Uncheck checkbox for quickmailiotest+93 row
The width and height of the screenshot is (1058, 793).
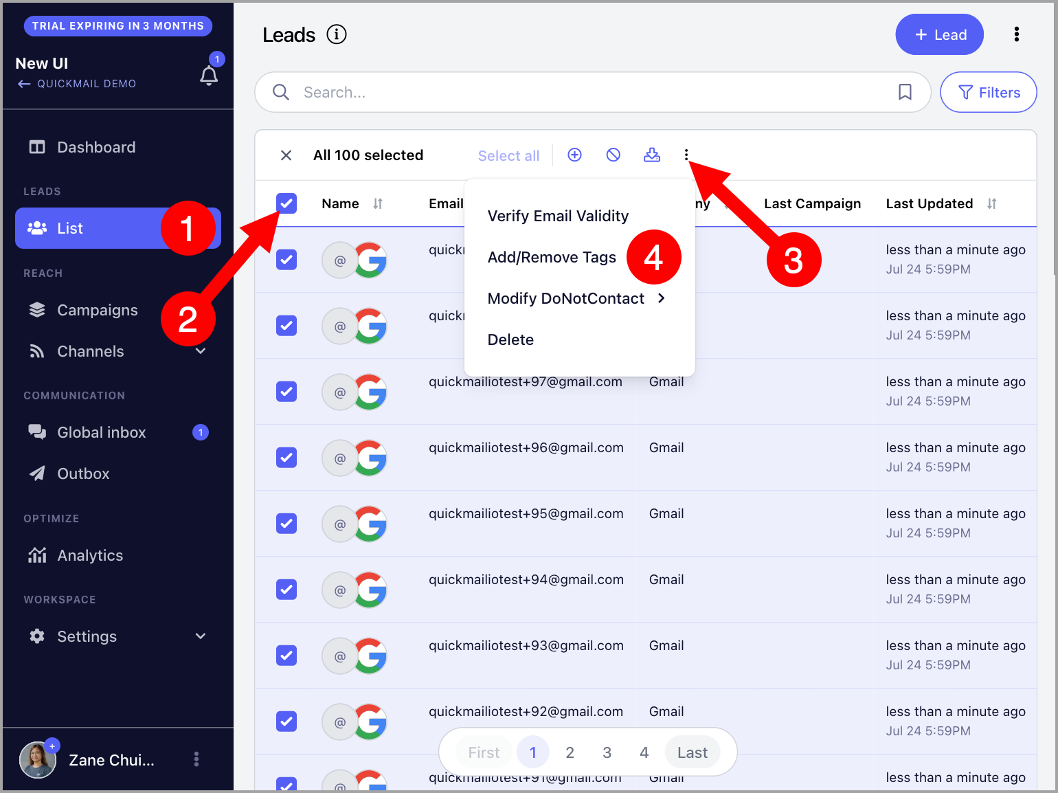(286, 656)
